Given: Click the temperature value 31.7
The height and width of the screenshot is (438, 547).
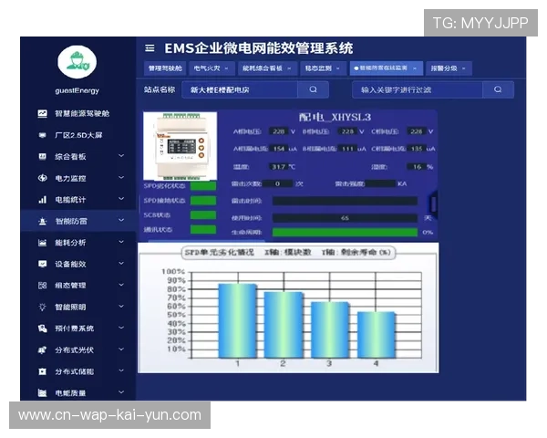Looking at the screenshot, I should [x=279, y=167].
